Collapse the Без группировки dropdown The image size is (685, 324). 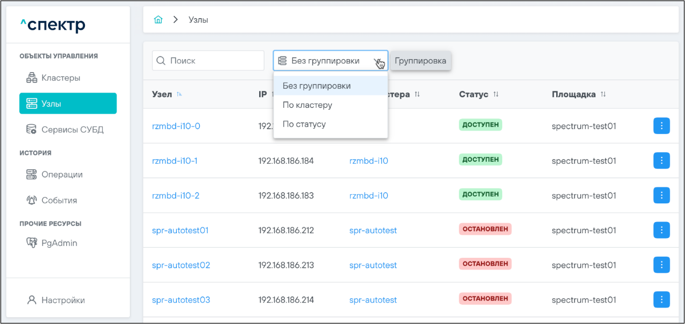click(x=378, y=61)
